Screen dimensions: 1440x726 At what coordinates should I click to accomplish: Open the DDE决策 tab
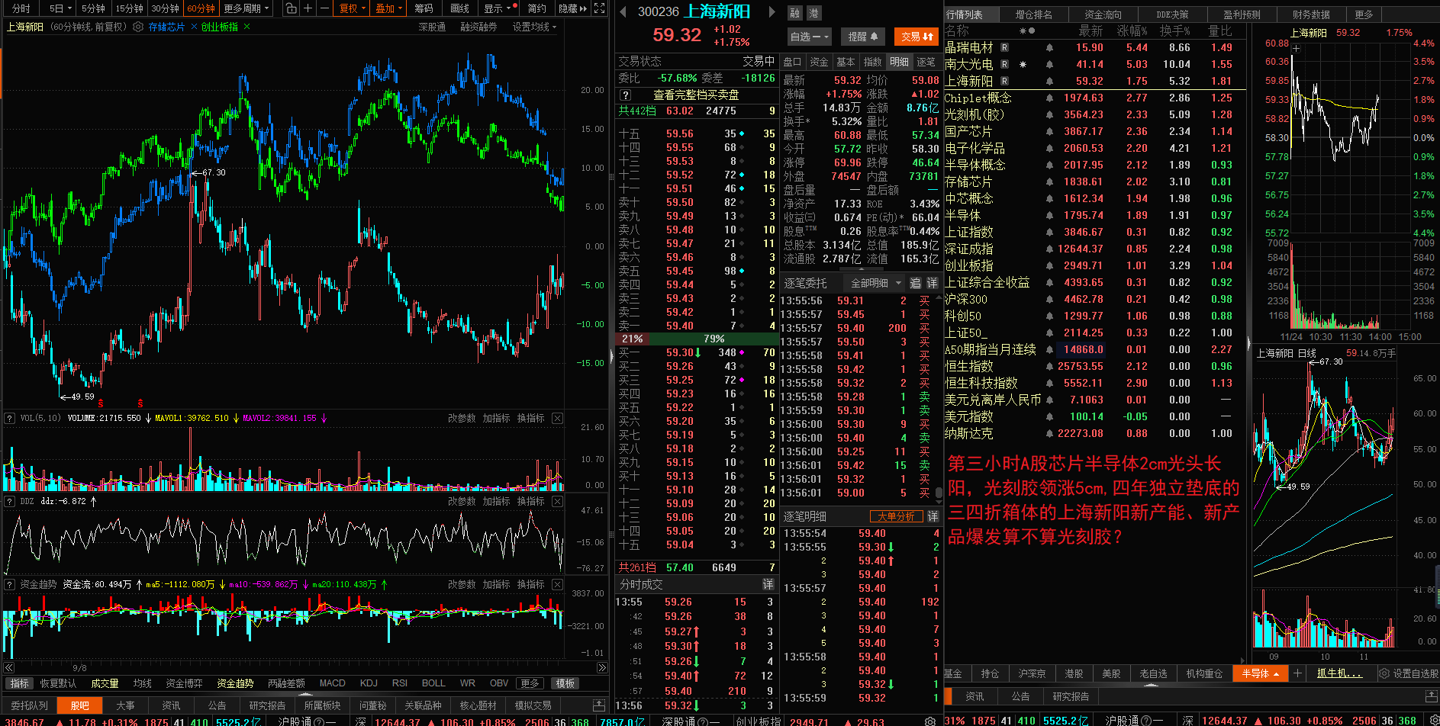(1172, 14)
